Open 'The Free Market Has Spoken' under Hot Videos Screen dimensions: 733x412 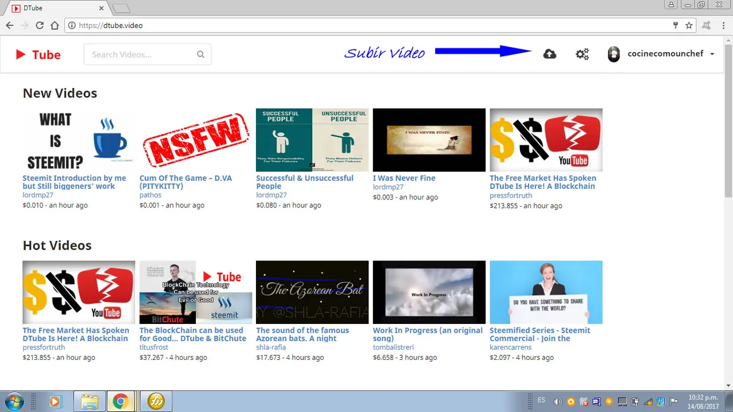coord(76,334)
